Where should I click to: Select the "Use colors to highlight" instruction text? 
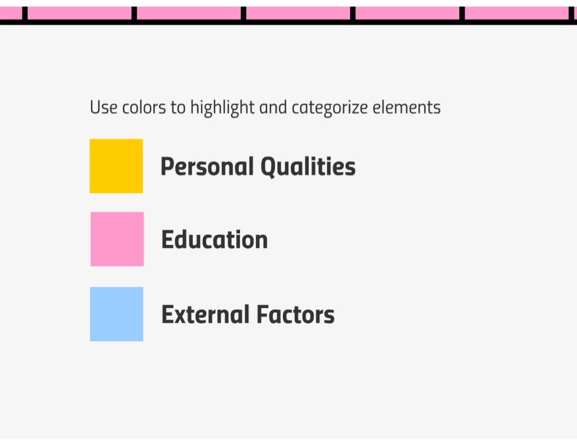(x=172, y=108)
